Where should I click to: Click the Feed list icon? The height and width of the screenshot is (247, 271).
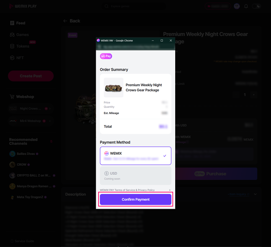click(x=12, y=23)
